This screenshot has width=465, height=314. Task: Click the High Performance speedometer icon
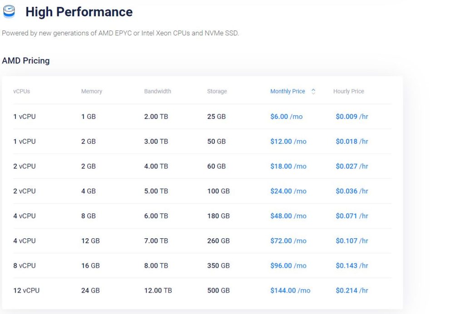[x=9, y=12]
